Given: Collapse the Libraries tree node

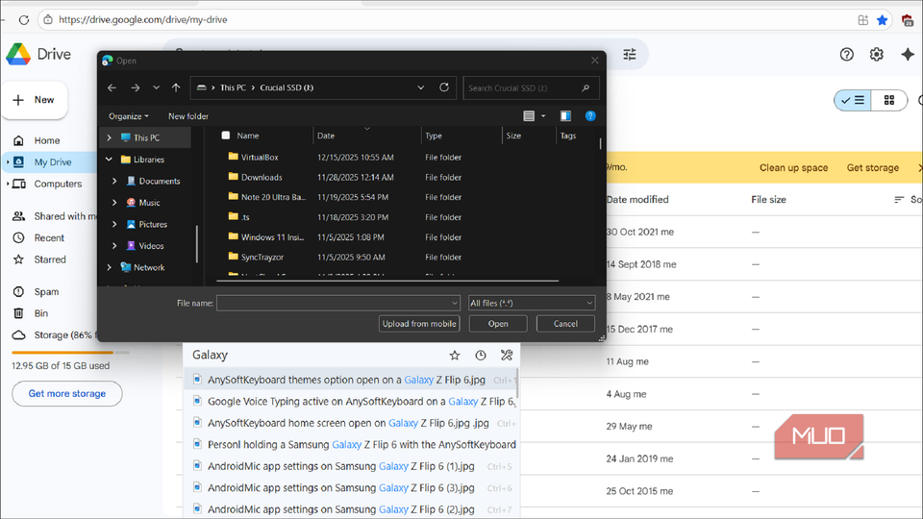Looking at the screenshot, I should click(109, 160).
